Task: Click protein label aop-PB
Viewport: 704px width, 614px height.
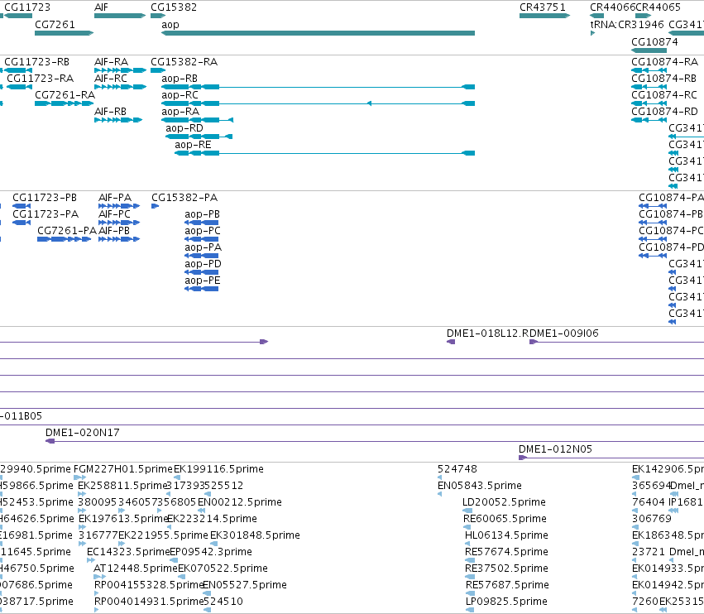Action: coord(202,214)
